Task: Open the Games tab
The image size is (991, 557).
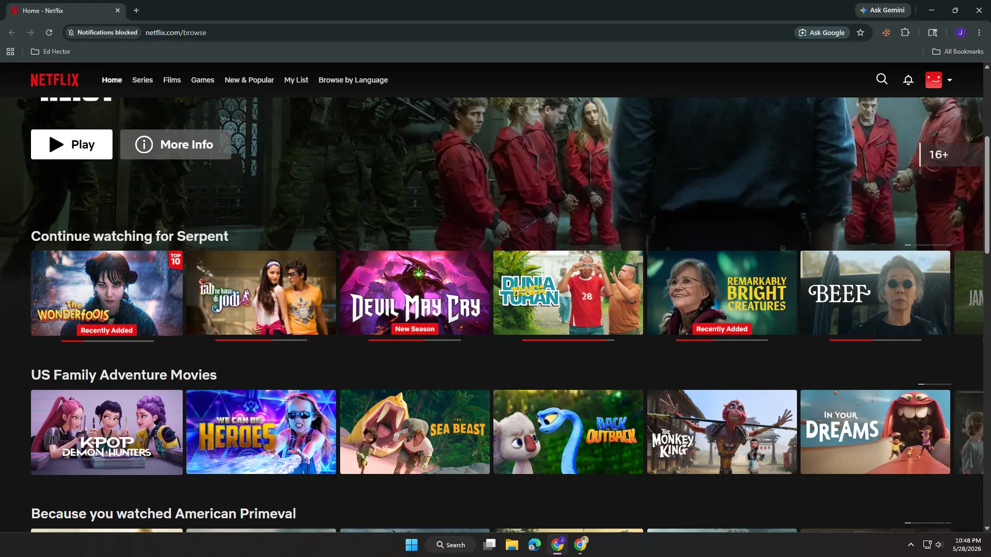Action: (x=202, y=80)
